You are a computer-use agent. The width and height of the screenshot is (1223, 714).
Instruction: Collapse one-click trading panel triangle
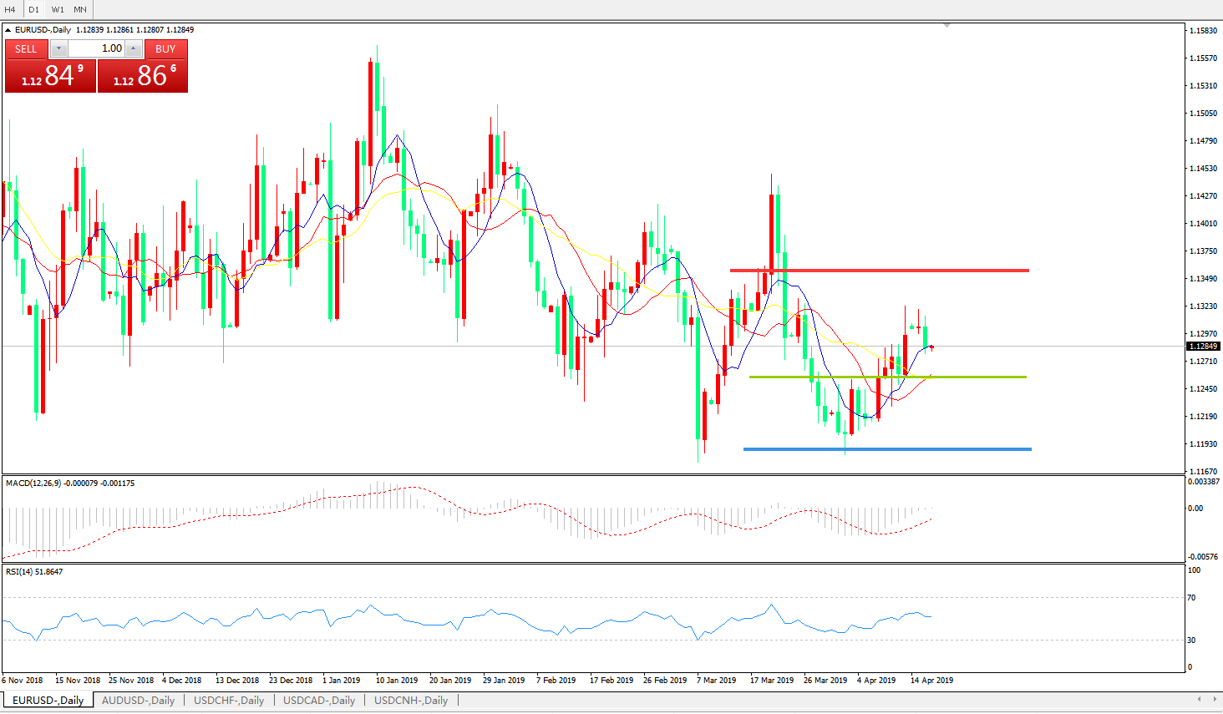pyautogui.click(x=8, y=30)
